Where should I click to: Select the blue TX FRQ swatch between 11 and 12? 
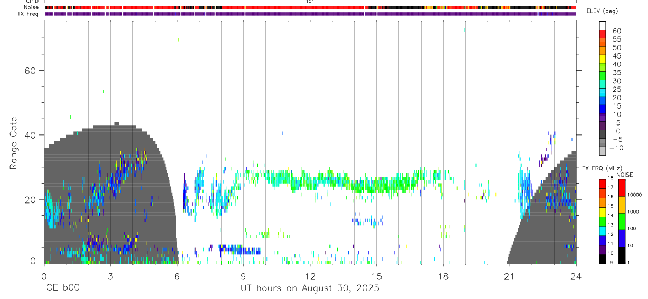tap(603, 240)
